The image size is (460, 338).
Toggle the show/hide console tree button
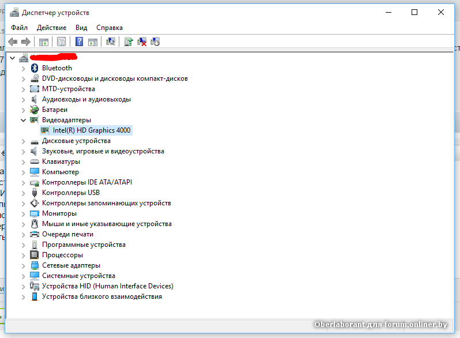(44, 42)
